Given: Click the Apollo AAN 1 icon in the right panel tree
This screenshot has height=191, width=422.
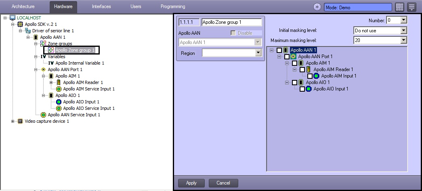Looking at the screenshot, I should [x=286, y=50].
